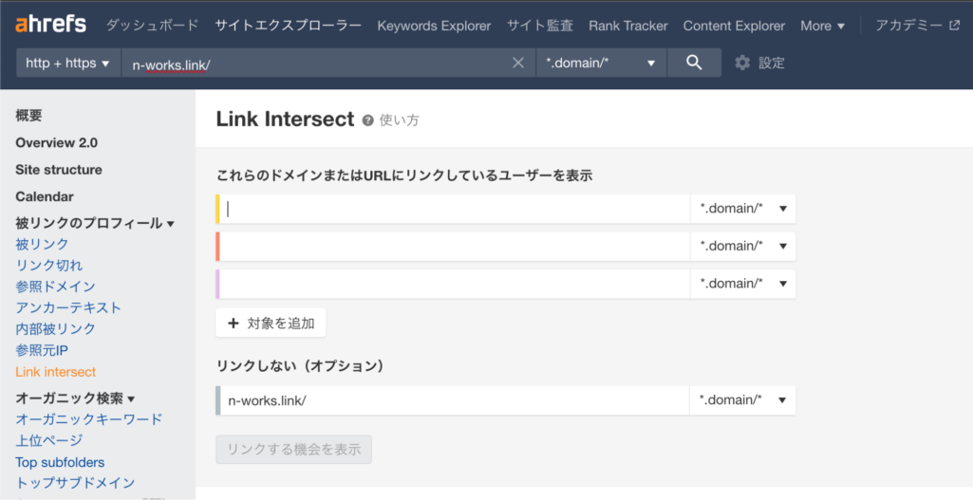973x500 pixels.
Task: Open Calendar in the sidebar
Action: tap(45, 196)
